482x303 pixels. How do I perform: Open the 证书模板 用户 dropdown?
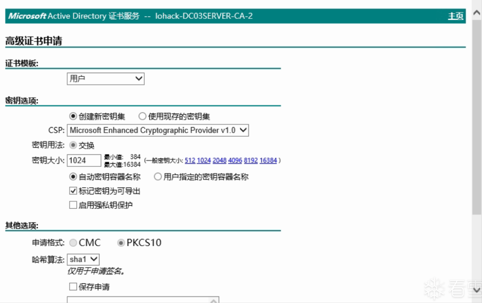point(105,79)
